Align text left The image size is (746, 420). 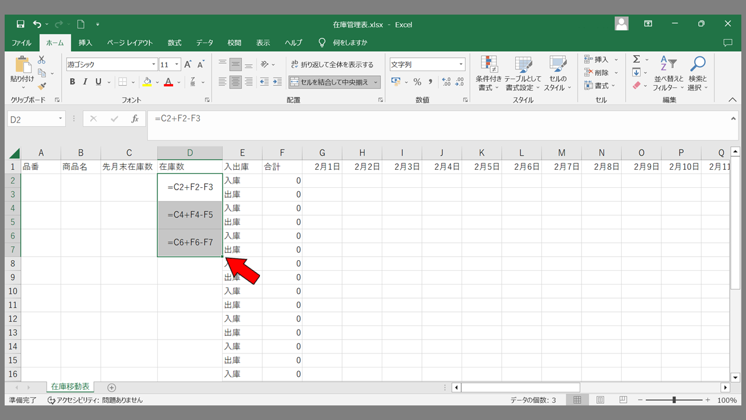click(223, 82)
